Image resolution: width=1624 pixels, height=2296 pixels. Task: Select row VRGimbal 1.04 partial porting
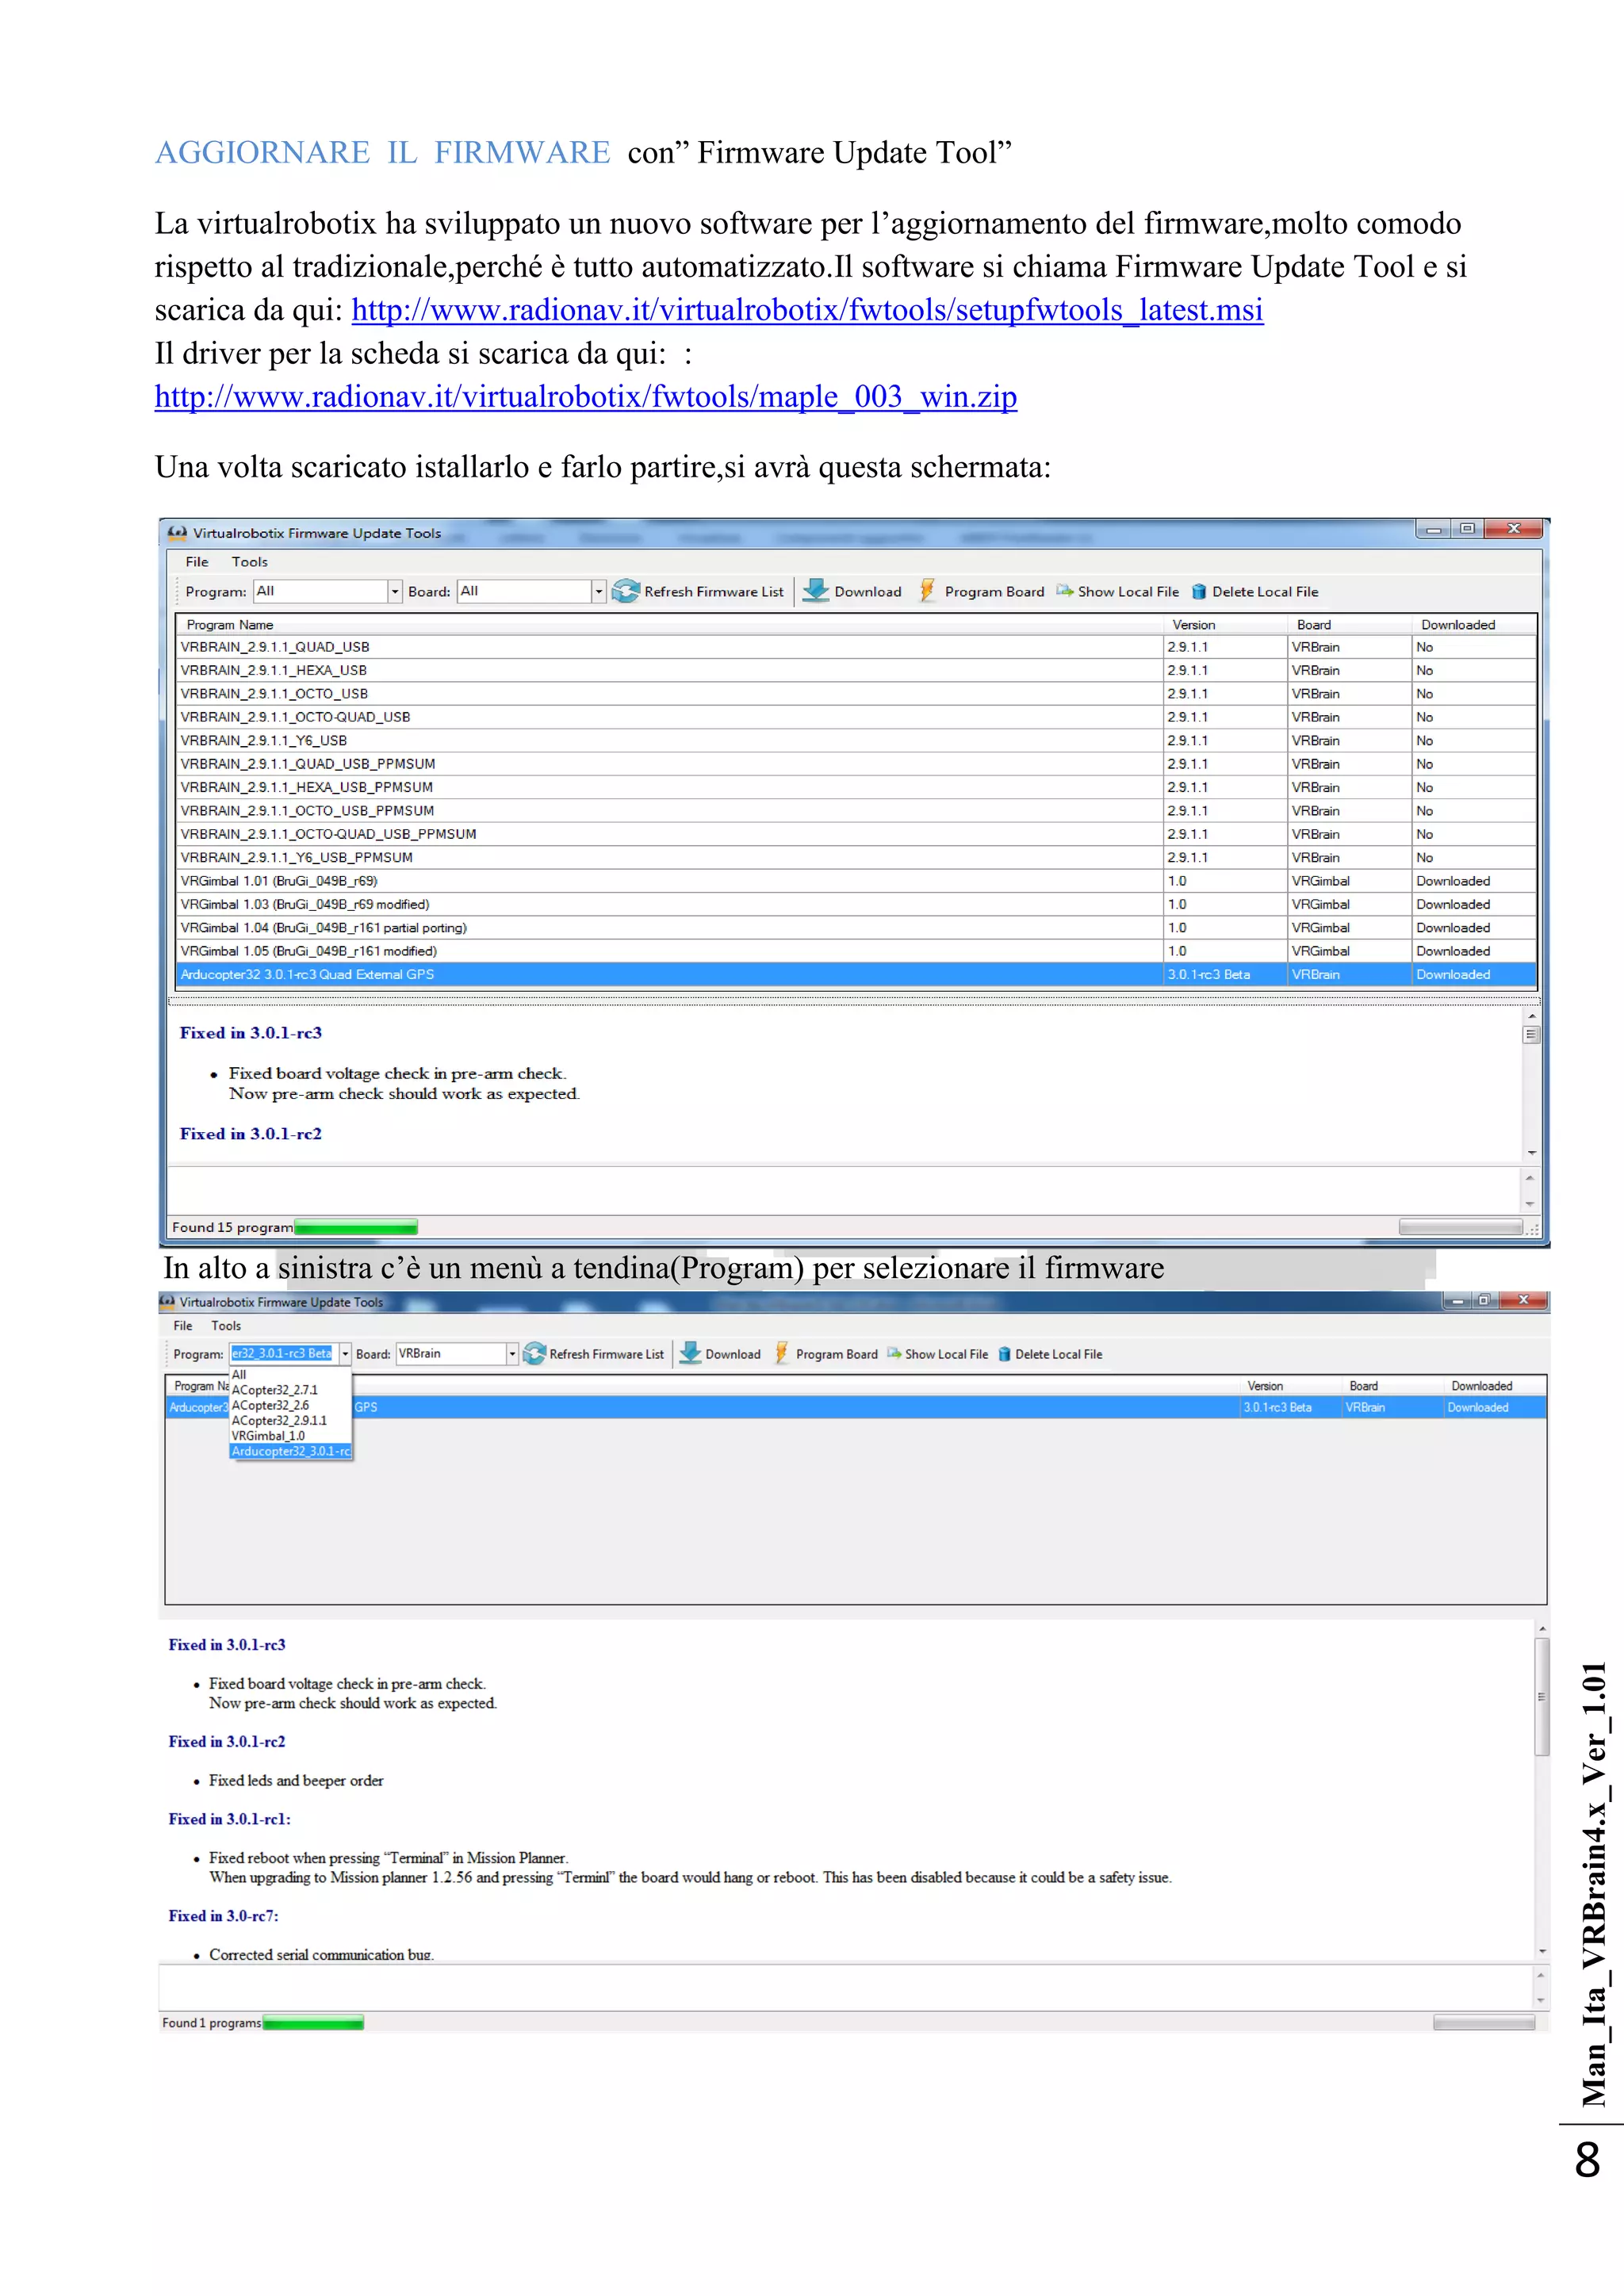point(856,928)
